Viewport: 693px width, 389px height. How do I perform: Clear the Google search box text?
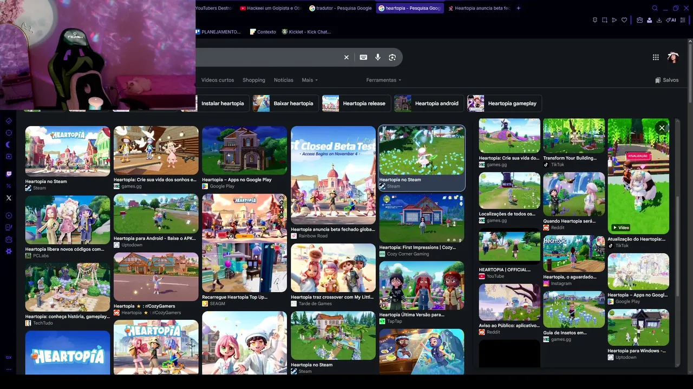pyautogui.click(x=346, y=57)
